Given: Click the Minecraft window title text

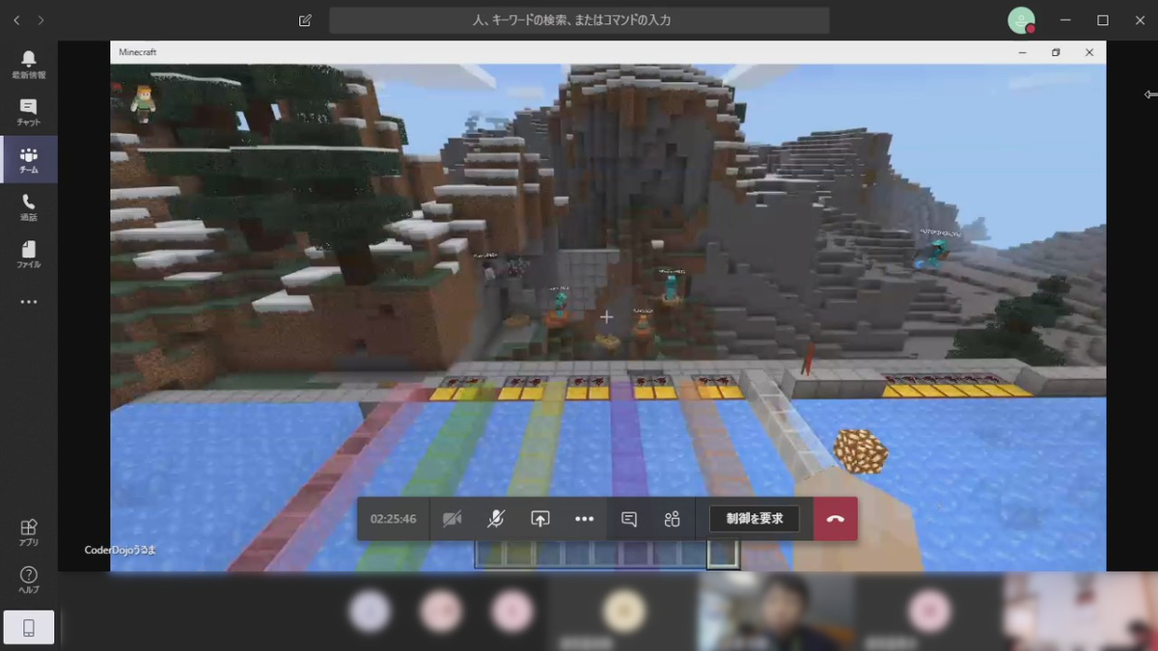Looking at the screenshot, I should coord(138,52).
